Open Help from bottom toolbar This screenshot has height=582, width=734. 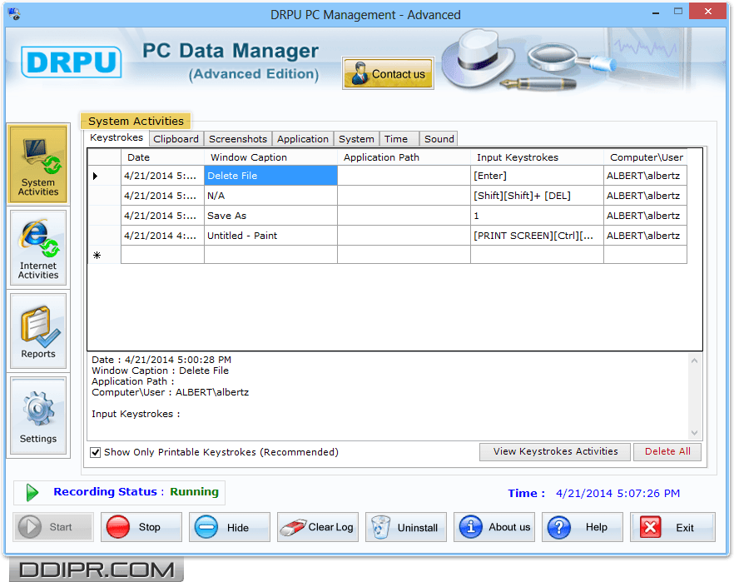pyautogui.click(x=583, y=527)
